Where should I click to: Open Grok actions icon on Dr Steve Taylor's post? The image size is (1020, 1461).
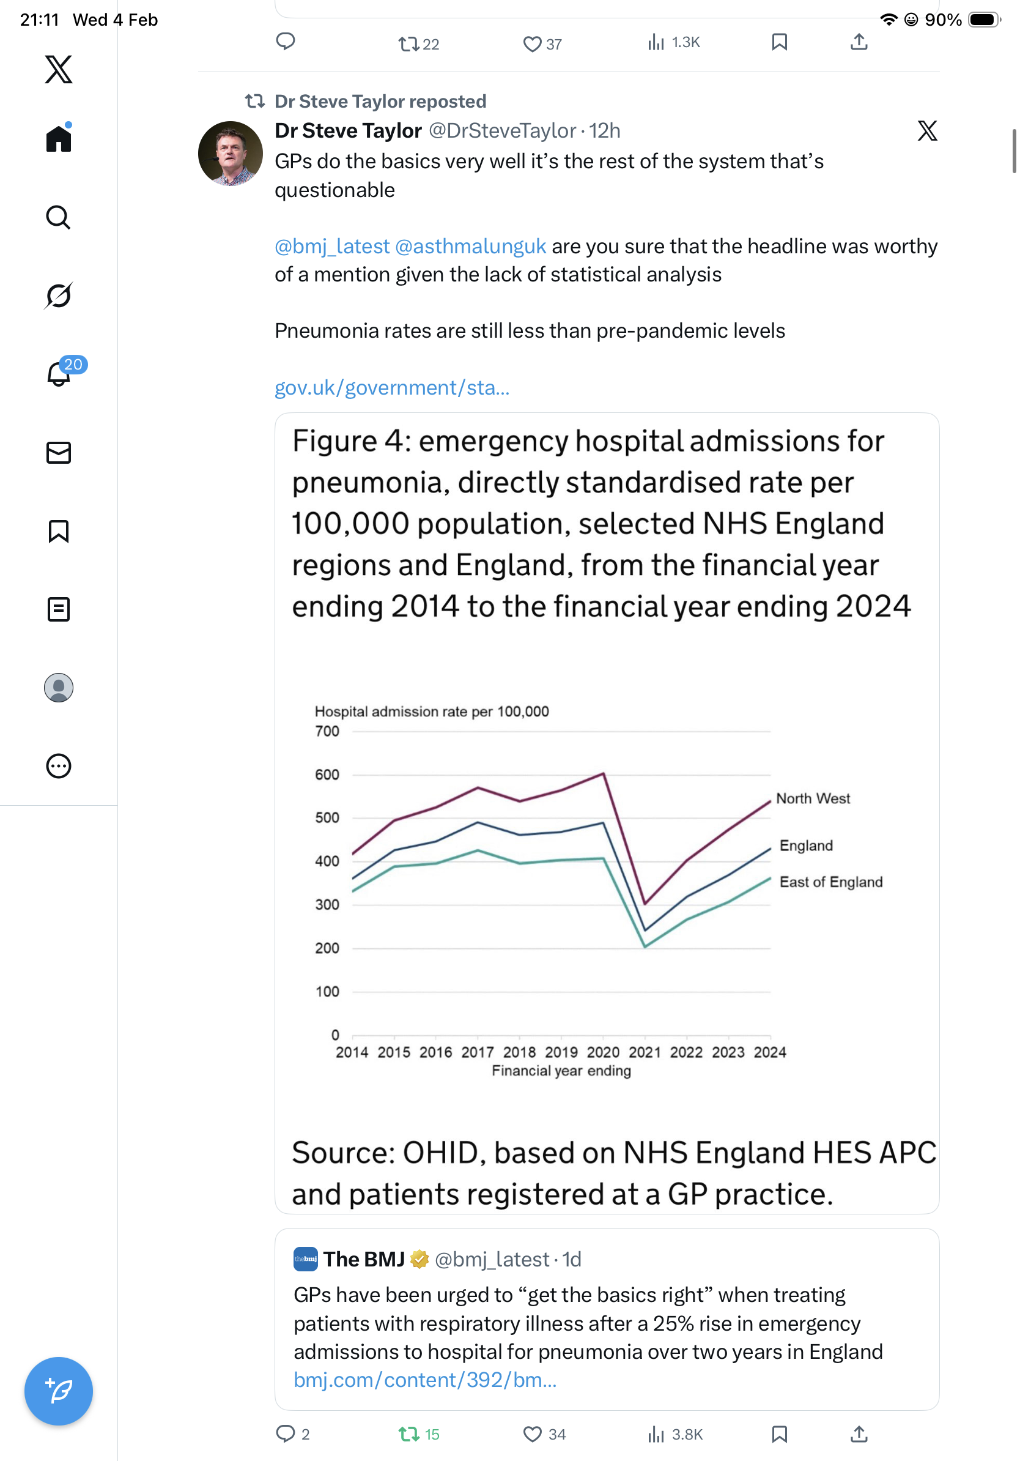tap(927, 131)
